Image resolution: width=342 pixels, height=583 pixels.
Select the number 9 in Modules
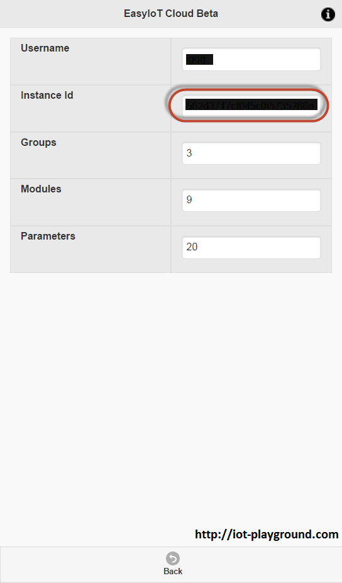tap(189, 199)
